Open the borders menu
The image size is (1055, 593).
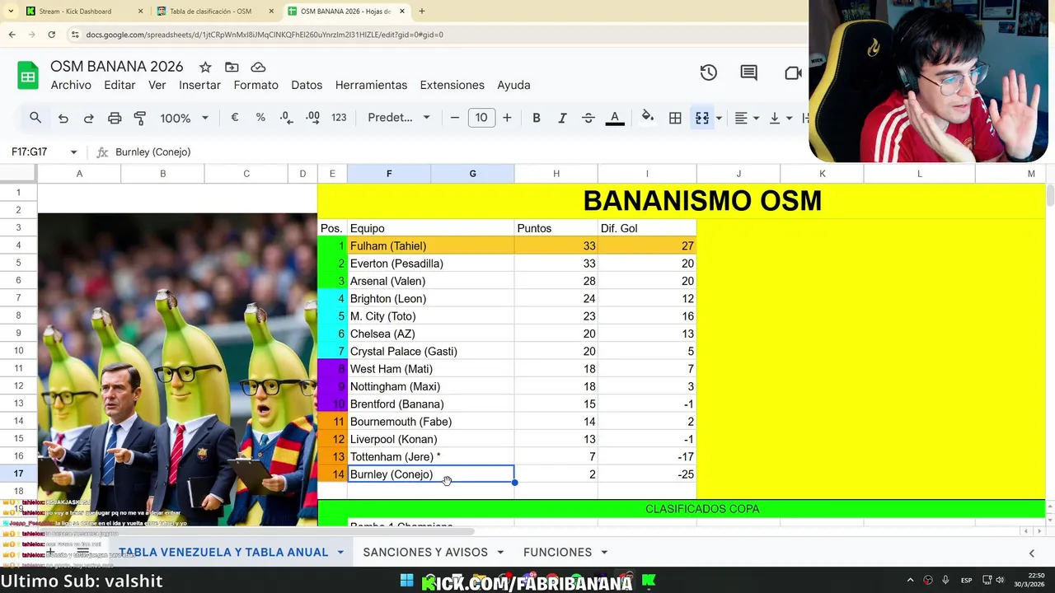pyautogui.click(x=675, y=118)
